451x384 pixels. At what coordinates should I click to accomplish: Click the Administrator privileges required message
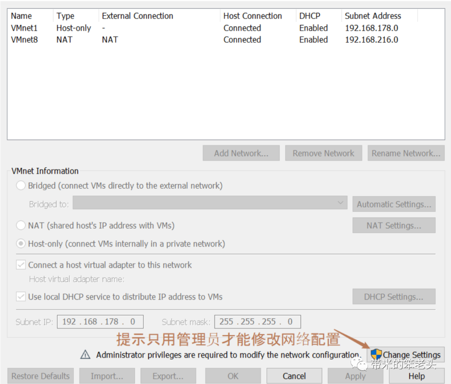click(229, 355)
